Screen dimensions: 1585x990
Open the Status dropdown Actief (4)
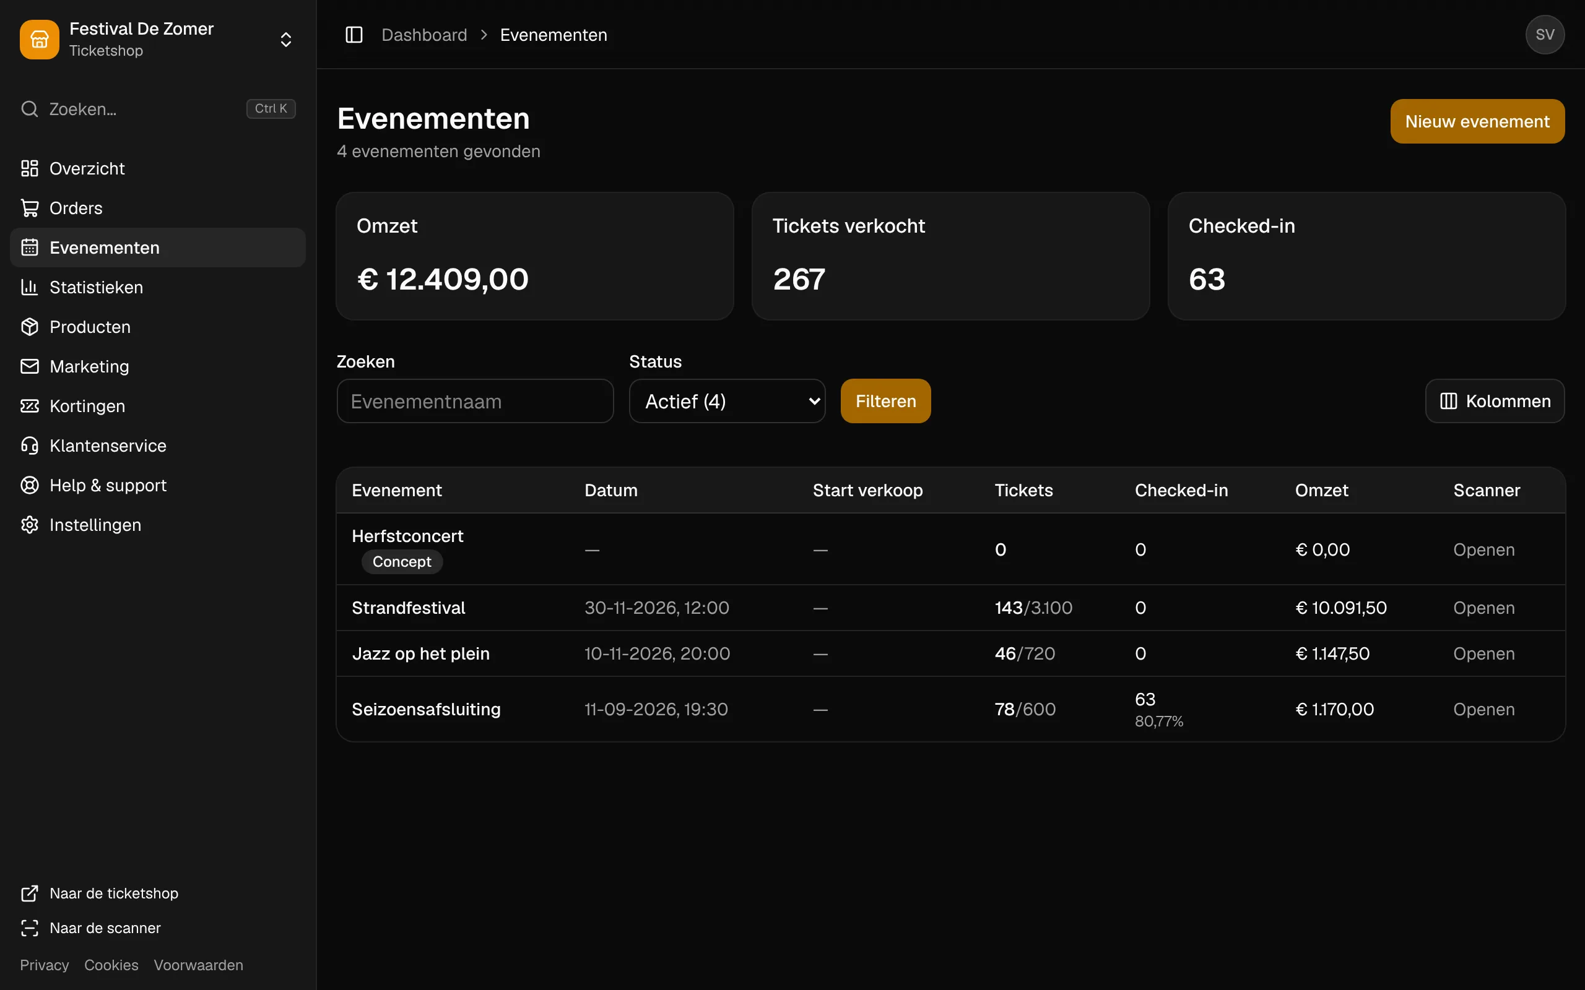pyautogui.click(x=727, y=401)
